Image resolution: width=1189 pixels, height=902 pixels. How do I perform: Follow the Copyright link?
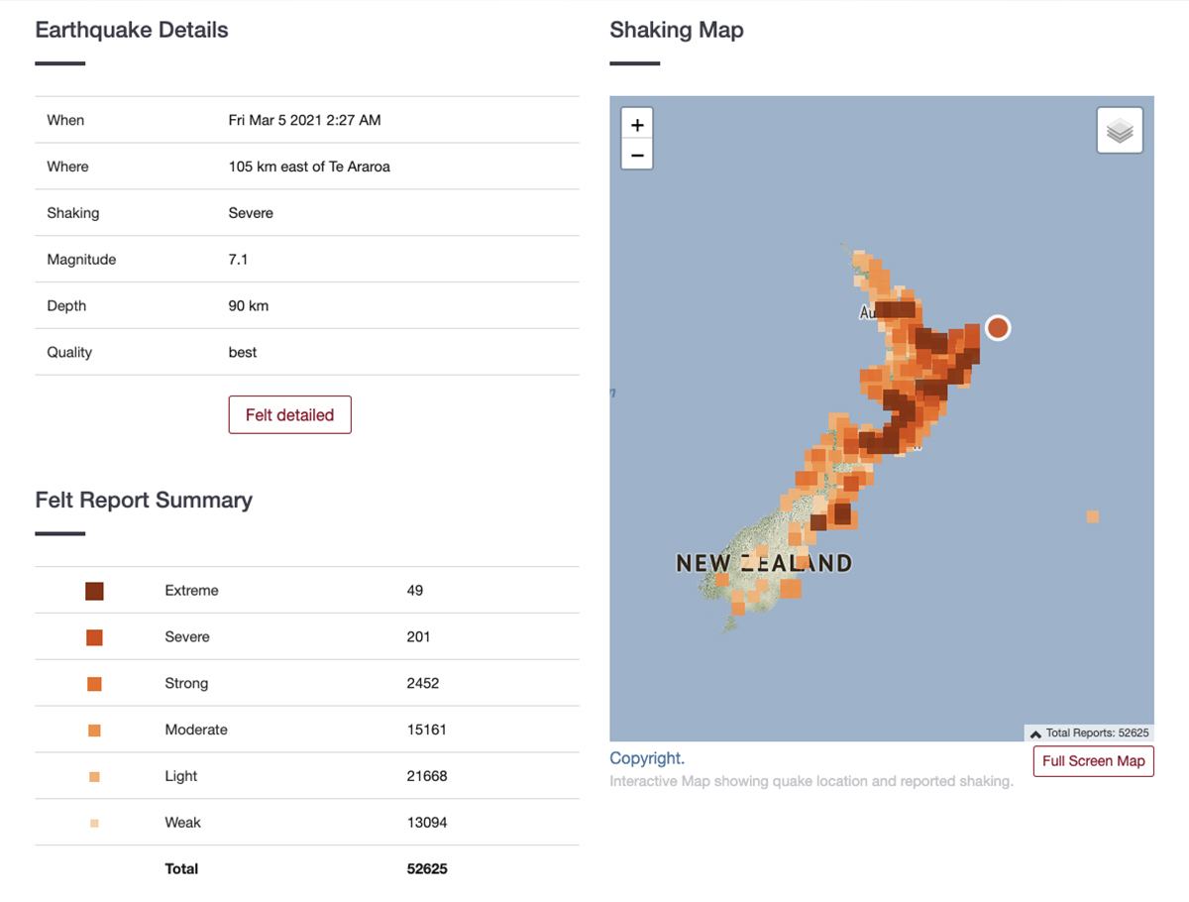pos(646,758)
